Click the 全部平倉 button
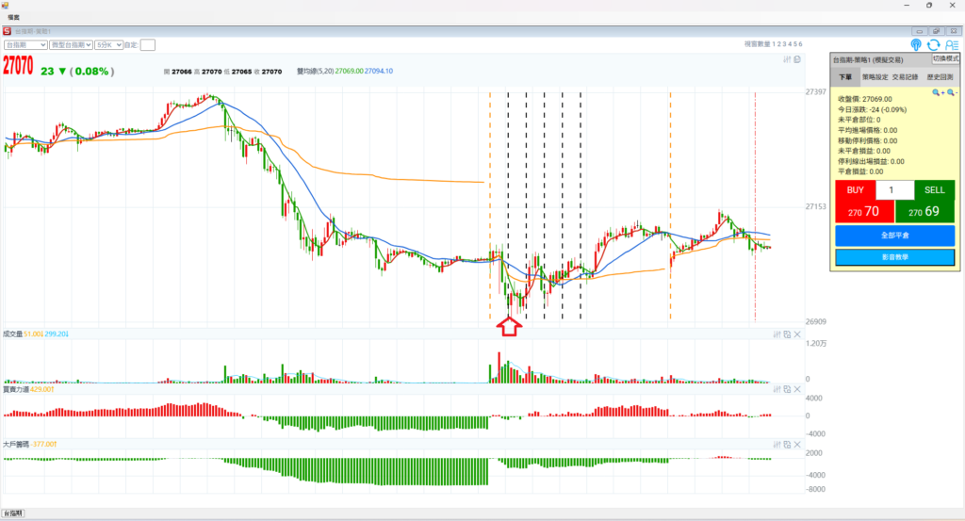The image size is (965, 521). [894, 235]
